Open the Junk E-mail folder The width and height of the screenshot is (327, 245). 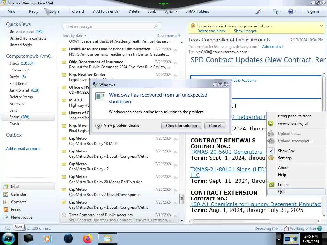pyautogui.click(x=24, y=90)
